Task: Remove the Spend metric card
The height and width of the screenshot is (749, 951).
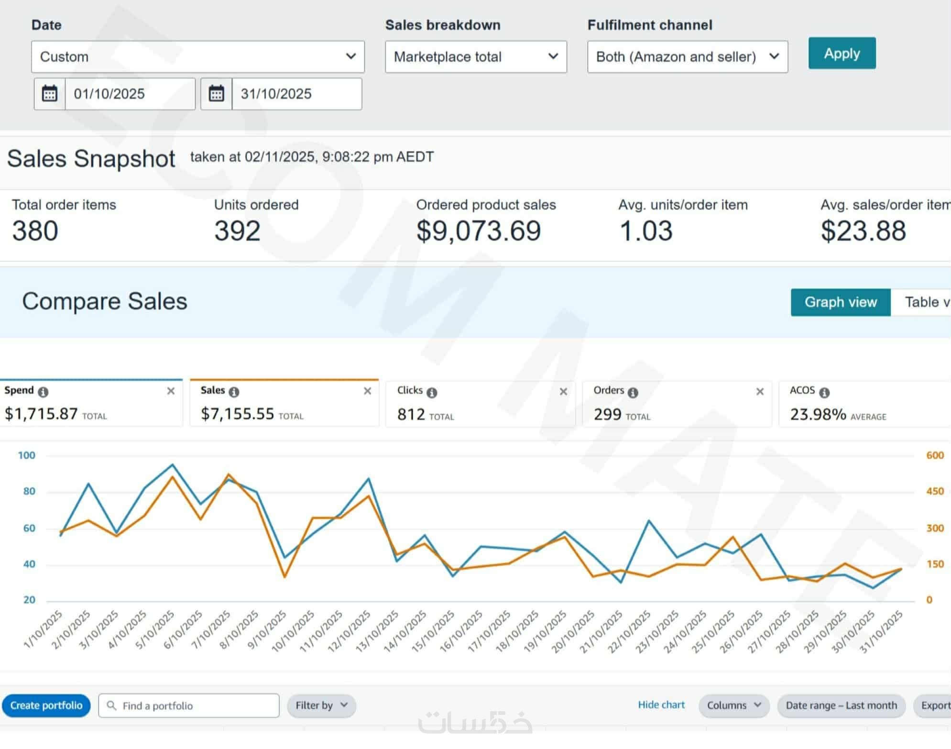Action: tap(171, 391)
